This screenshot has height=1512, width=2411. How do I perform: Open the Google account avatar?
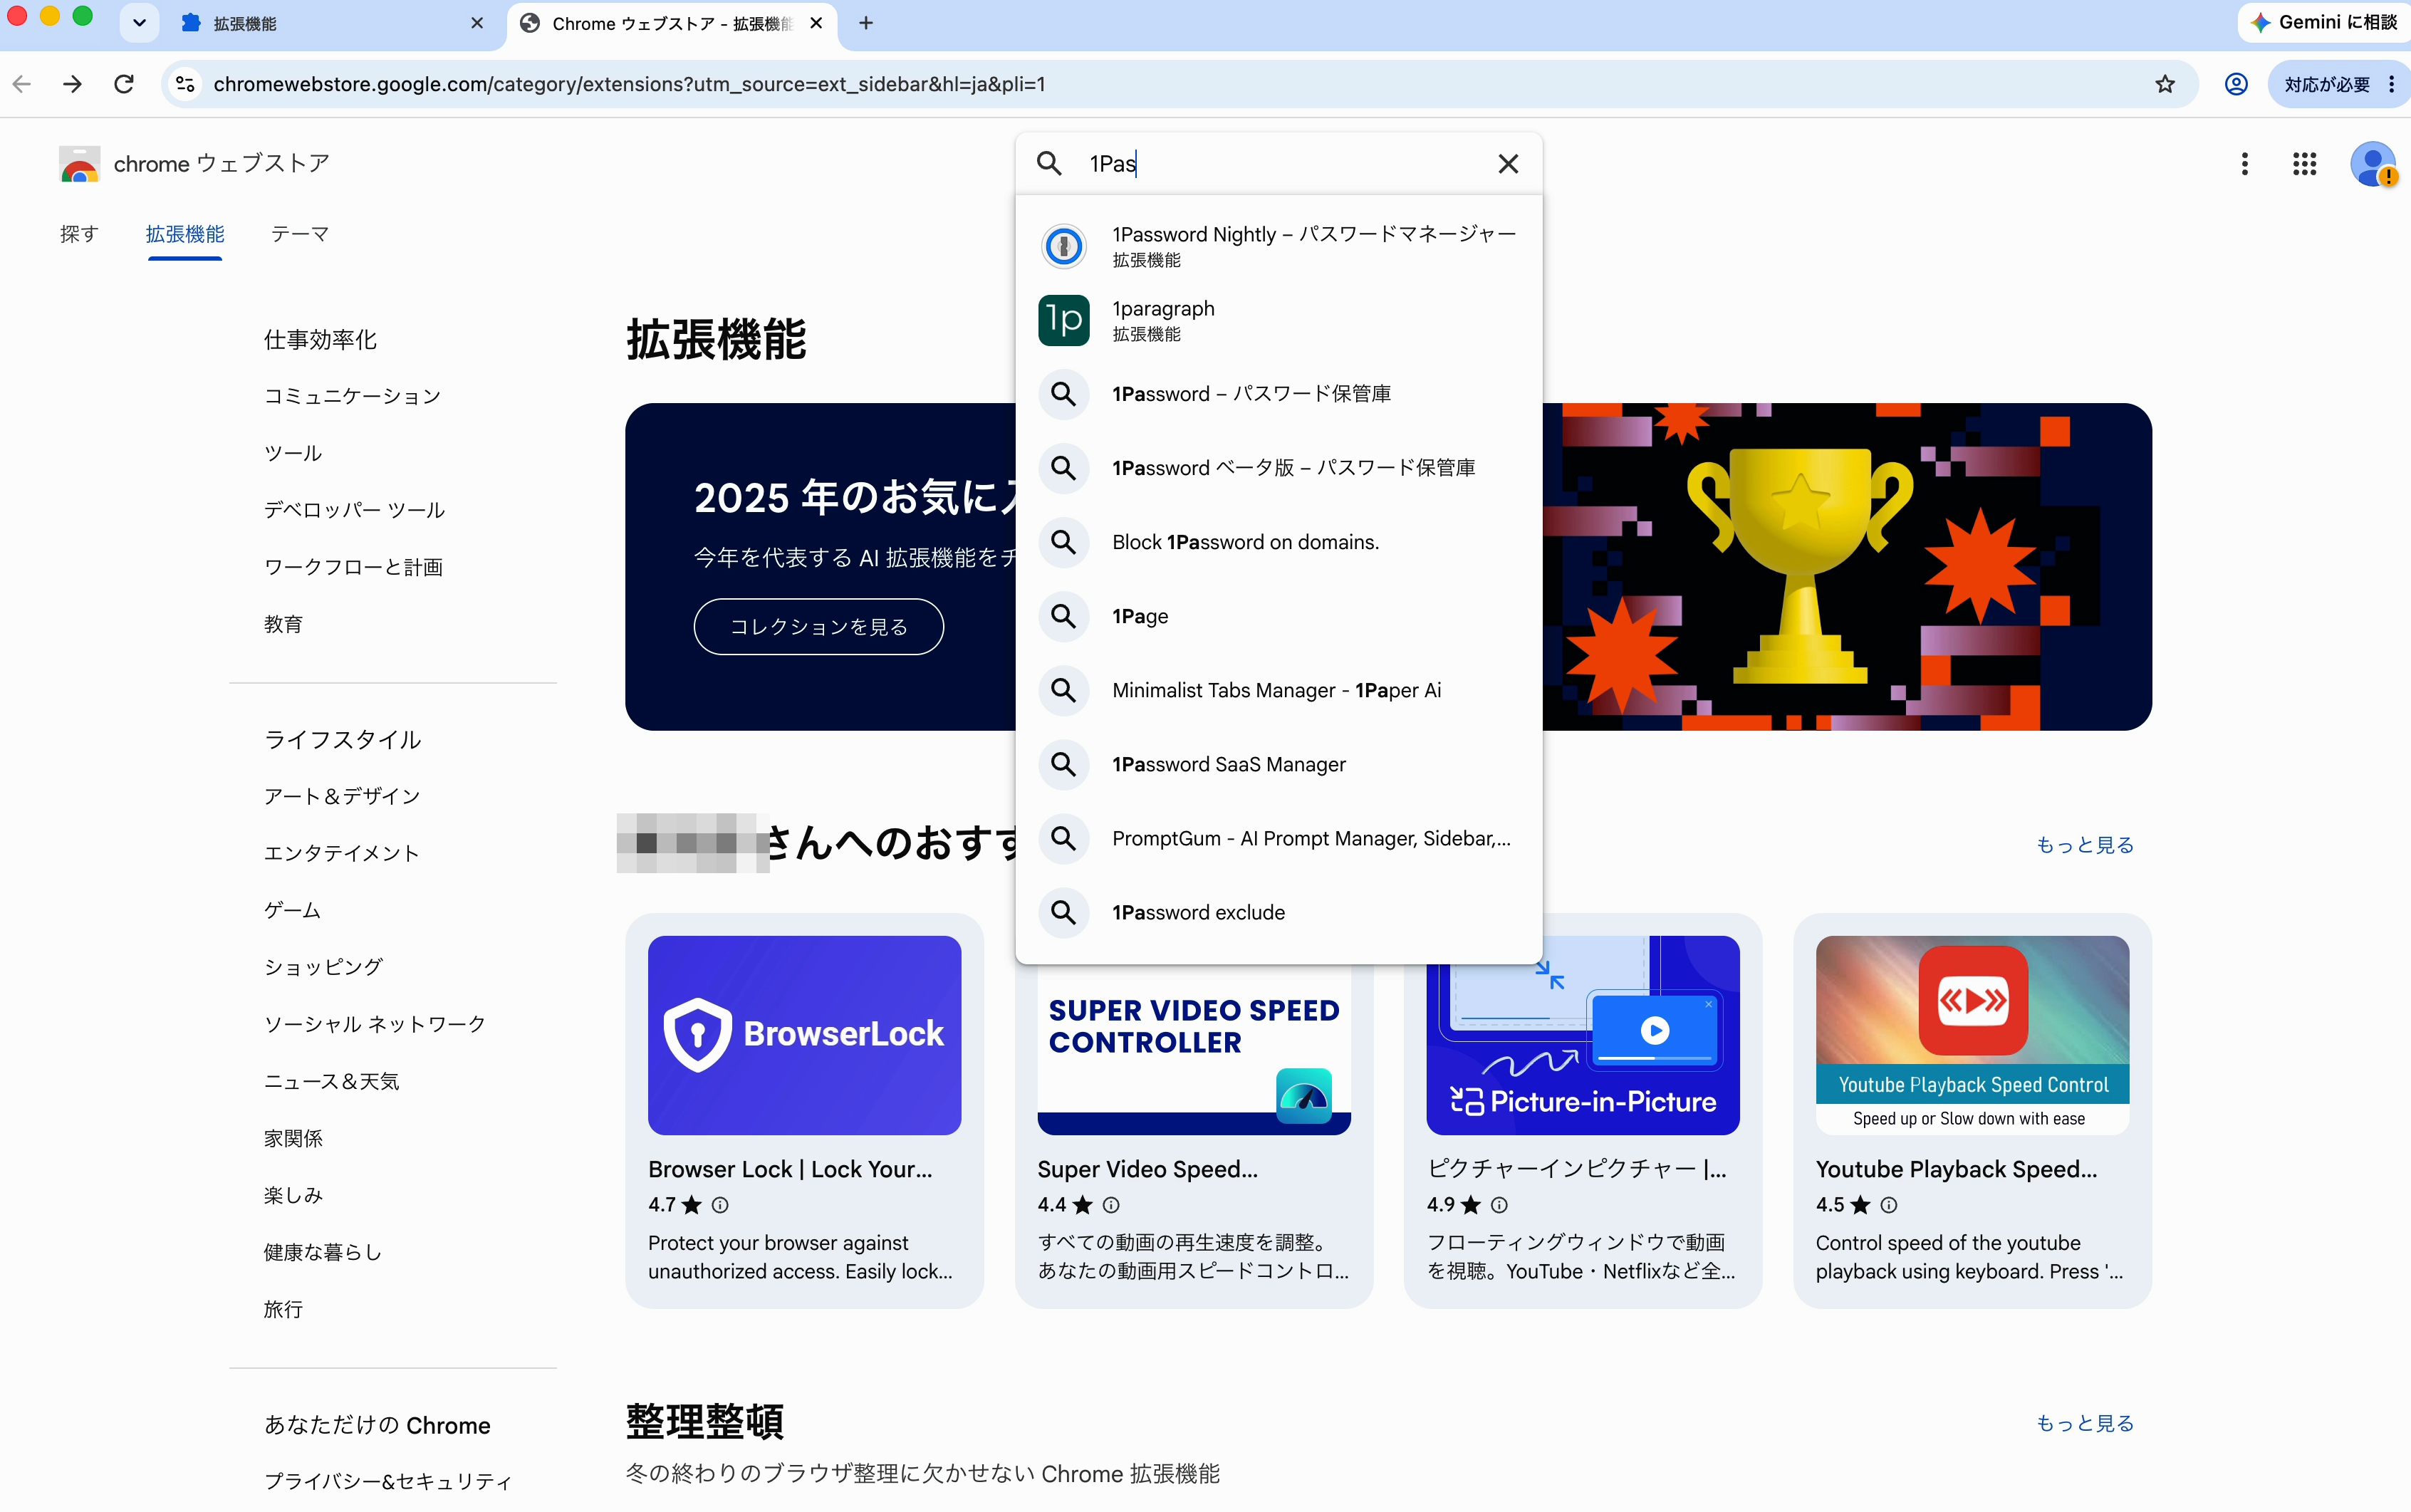[x=2372, y=164]
